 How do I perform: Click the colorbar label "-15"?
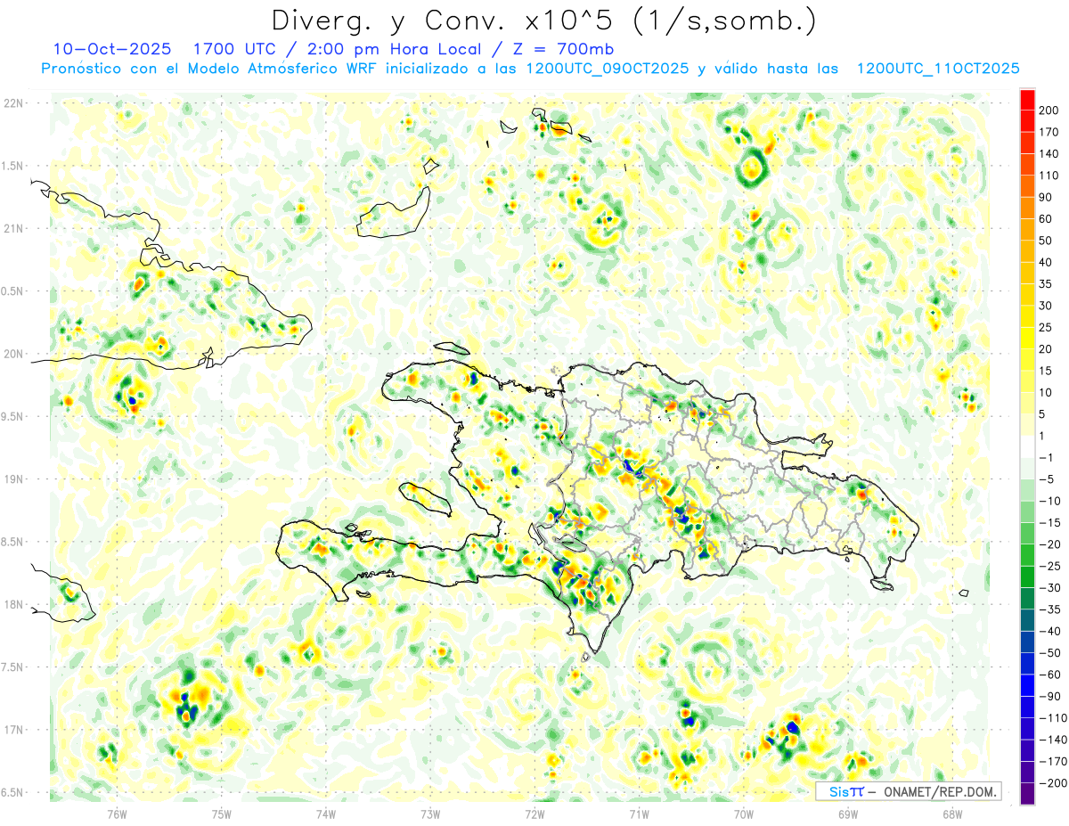1052,523
